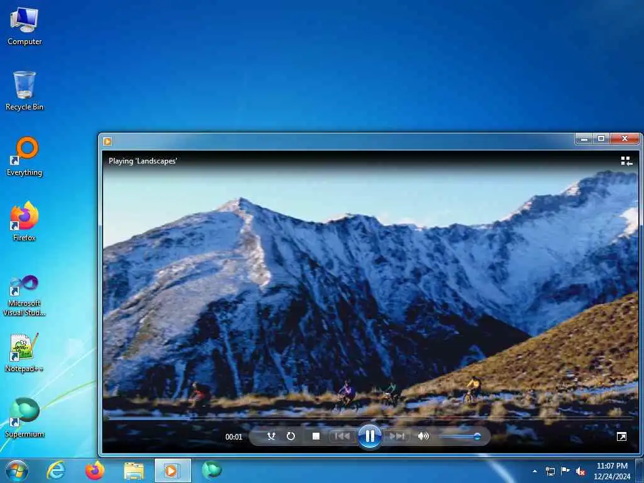Pause the Landscapes video playback
Image resolution: width=644 pixels, height=483 pixels.
(x=370, y=436)
